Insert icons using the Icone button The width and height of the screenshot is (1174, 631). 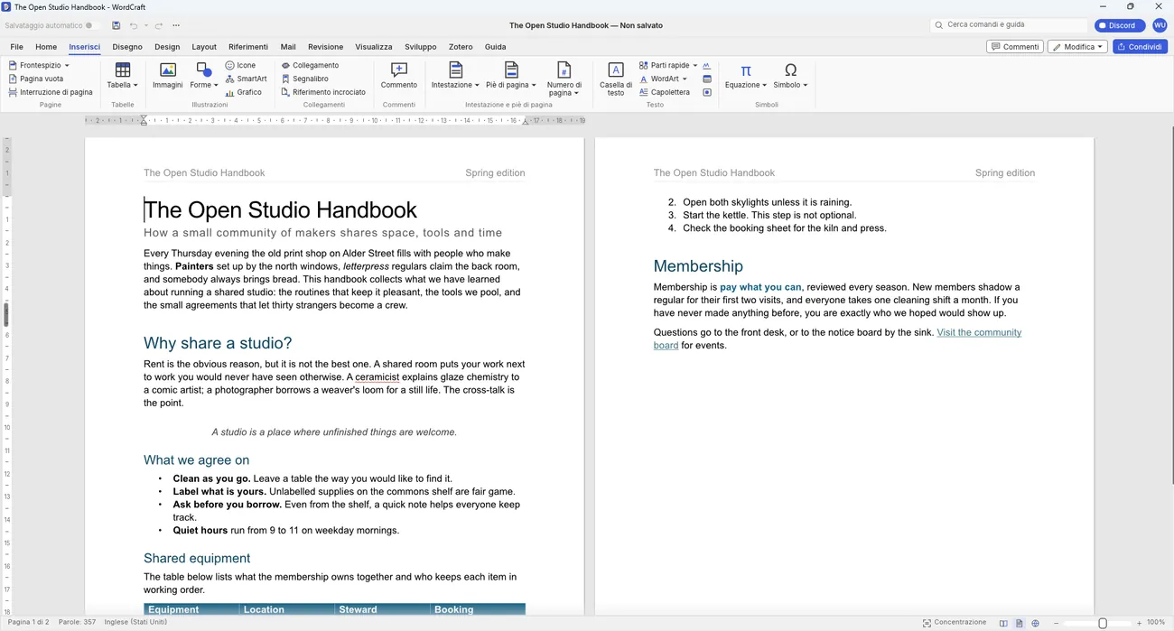coord(240,65)
